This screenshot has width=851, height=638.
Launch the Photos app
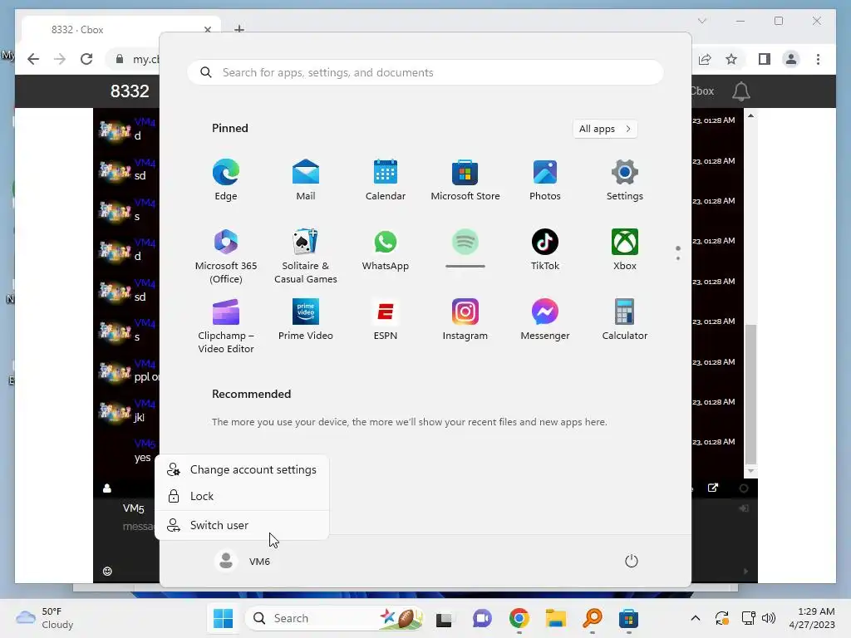click(545, 180)
